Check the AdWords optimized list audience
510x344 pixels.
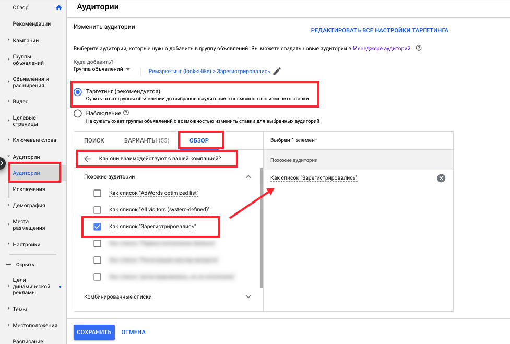(x=97, y=193)
